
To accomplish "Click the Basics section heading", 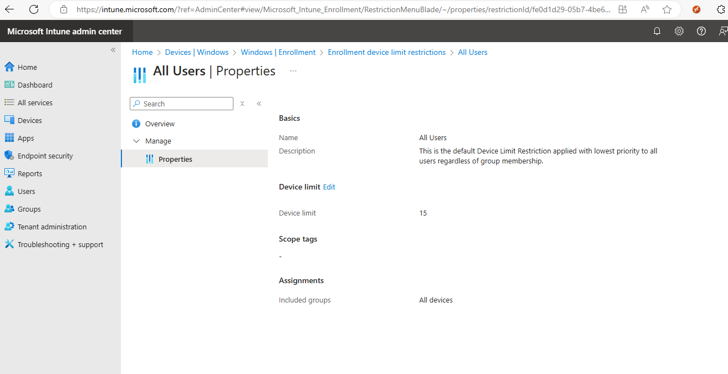I will tap(289, 118).
